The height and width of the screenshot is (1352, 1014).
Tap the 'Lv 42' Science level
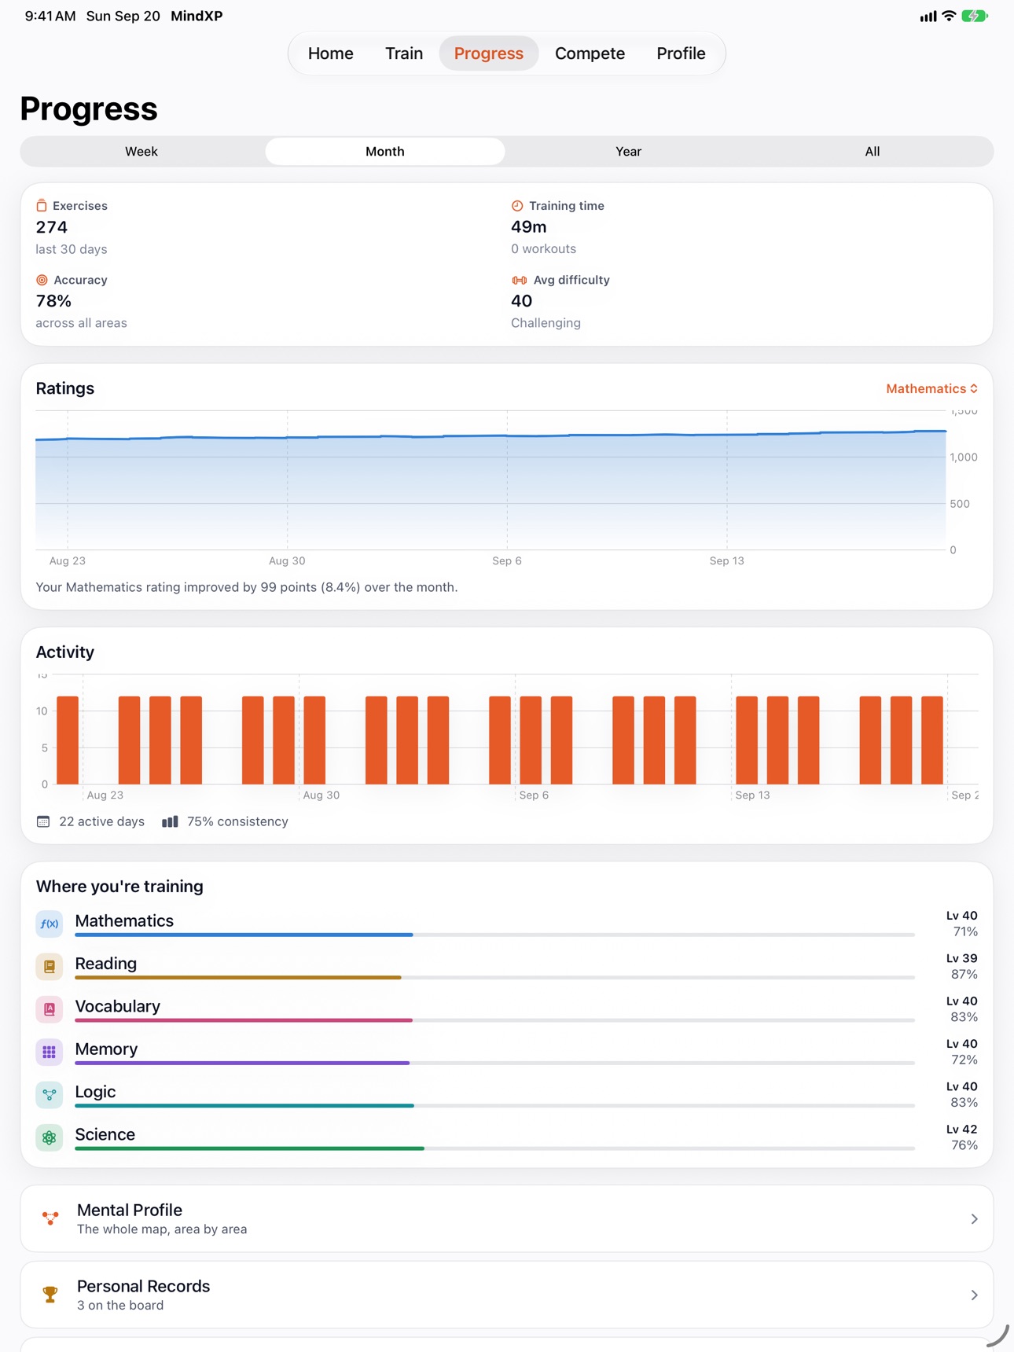pyautogui.click(x=961, y=1130)
